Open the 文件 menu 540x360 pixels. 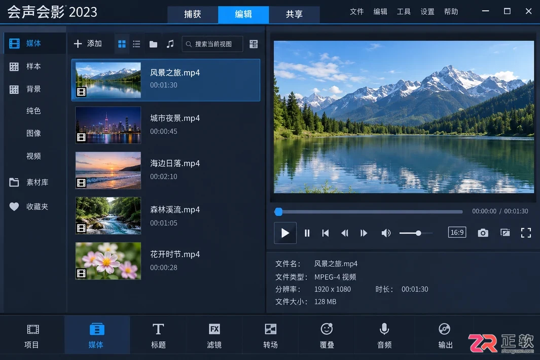point(357,12)
